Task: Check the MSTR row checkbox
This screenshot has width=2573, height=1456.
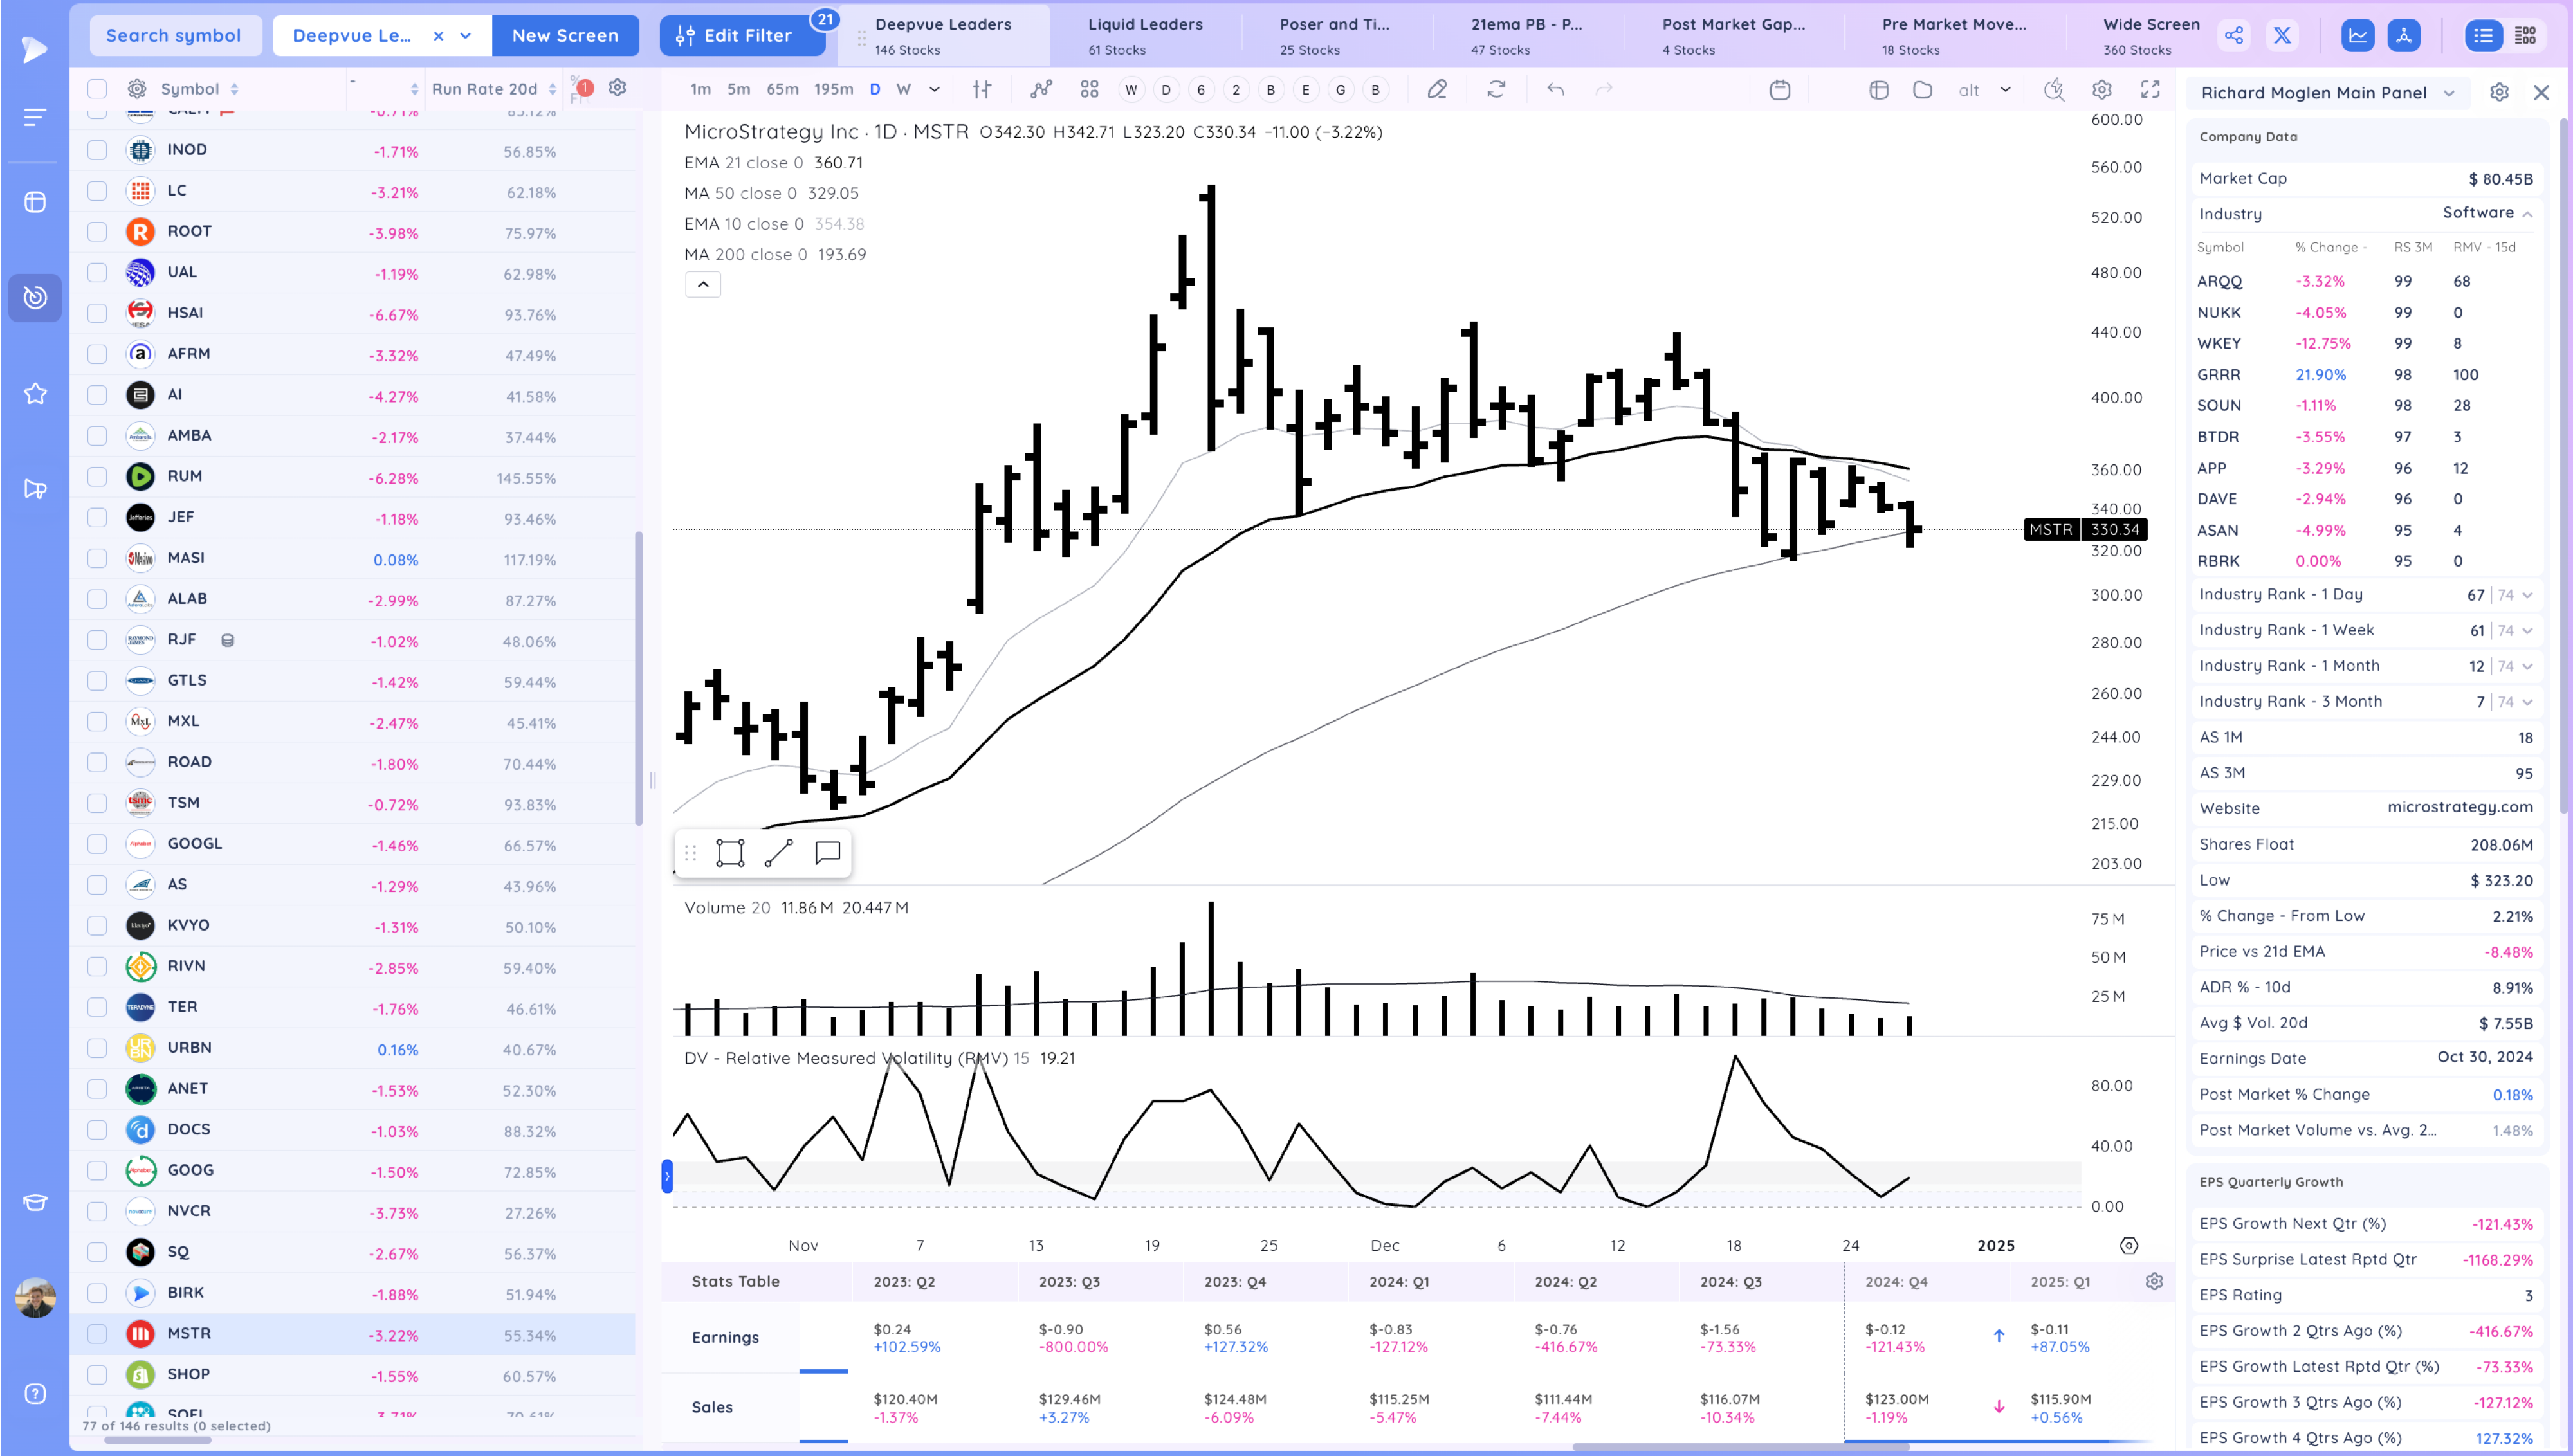Action: [97, 1333]
